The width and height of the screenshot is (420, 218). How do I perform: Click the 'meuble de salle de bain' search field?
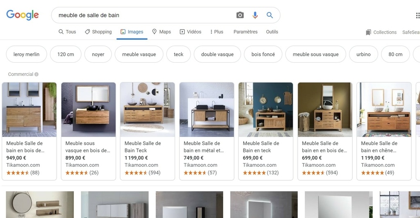click(x=145, y=15)
